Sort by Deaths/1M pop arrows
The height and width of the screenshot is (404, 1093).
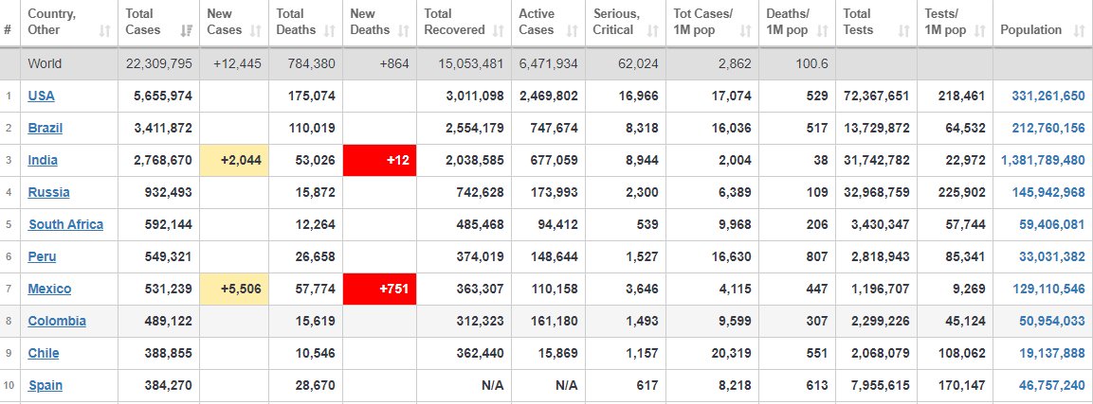tap(823, 30)
